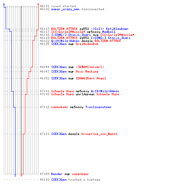Select BOLTZEN ATTACK in the 46:17 kill
The height and width of the screenshot is (189, 170).
[x=64, y=29]
